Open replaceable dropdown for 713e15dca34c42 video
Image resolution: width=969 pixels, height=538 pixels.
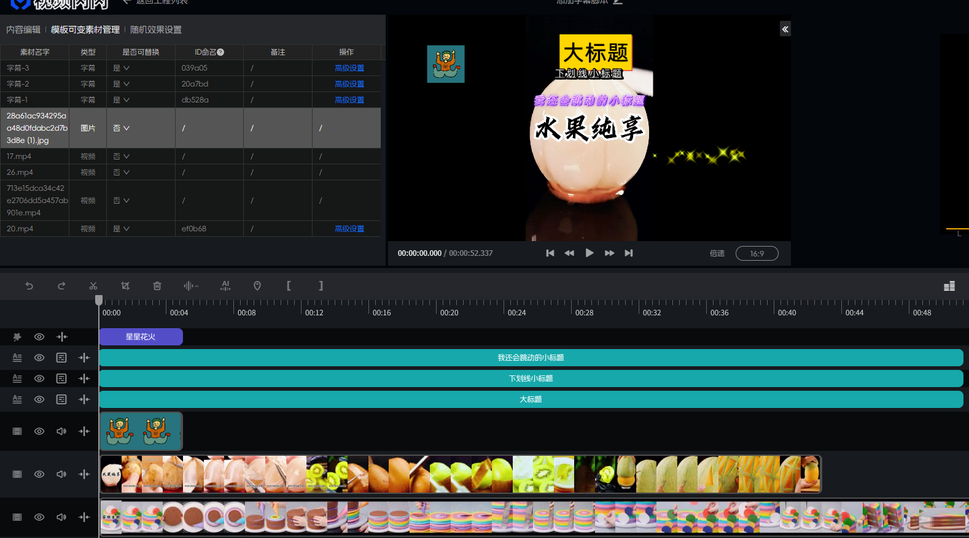click(122, 201)
